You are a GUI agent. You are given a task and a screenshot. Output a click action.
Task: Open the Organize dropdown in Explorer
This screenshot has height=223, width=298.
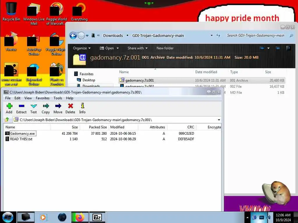[82, 48]
